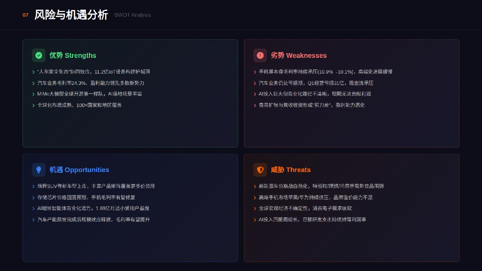Click the bullet about AI投入巨大但商业化路径不清晰
Screen dimensions: 482x271
point(315,94)
